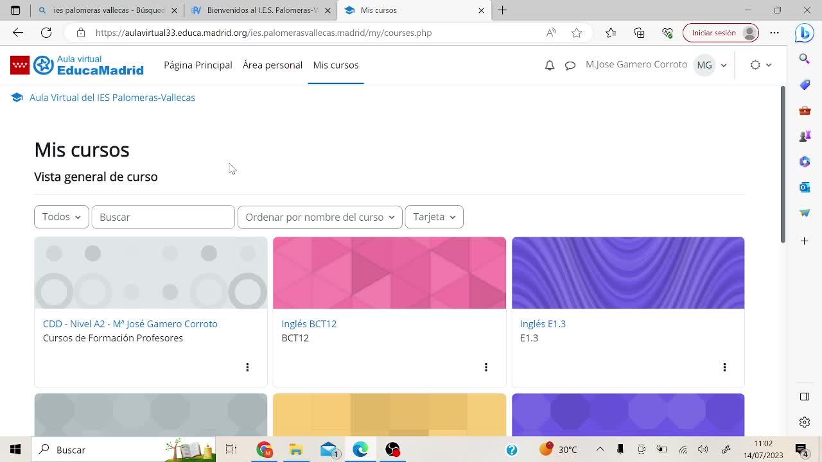Click the Windows taskbar Buscar search box
822x462 pixels.
point(124,450)
